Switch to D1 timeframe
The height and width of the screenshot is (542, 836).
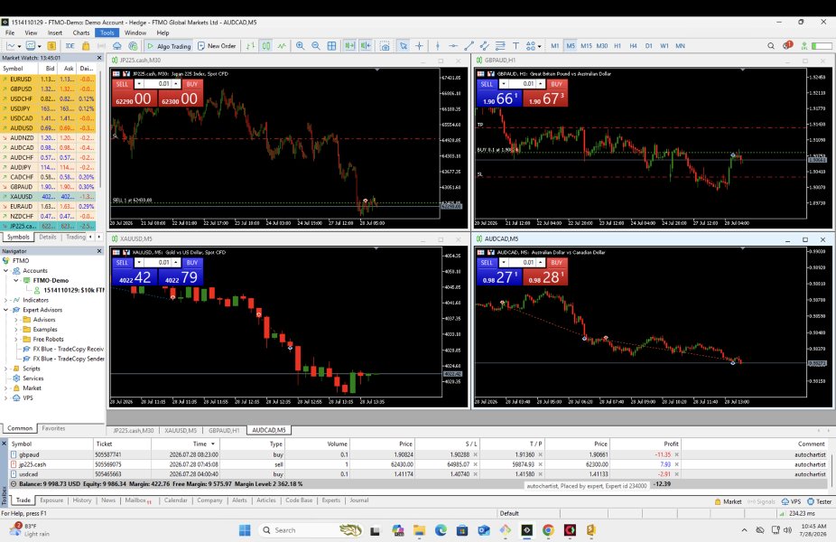tap(649, 46)
